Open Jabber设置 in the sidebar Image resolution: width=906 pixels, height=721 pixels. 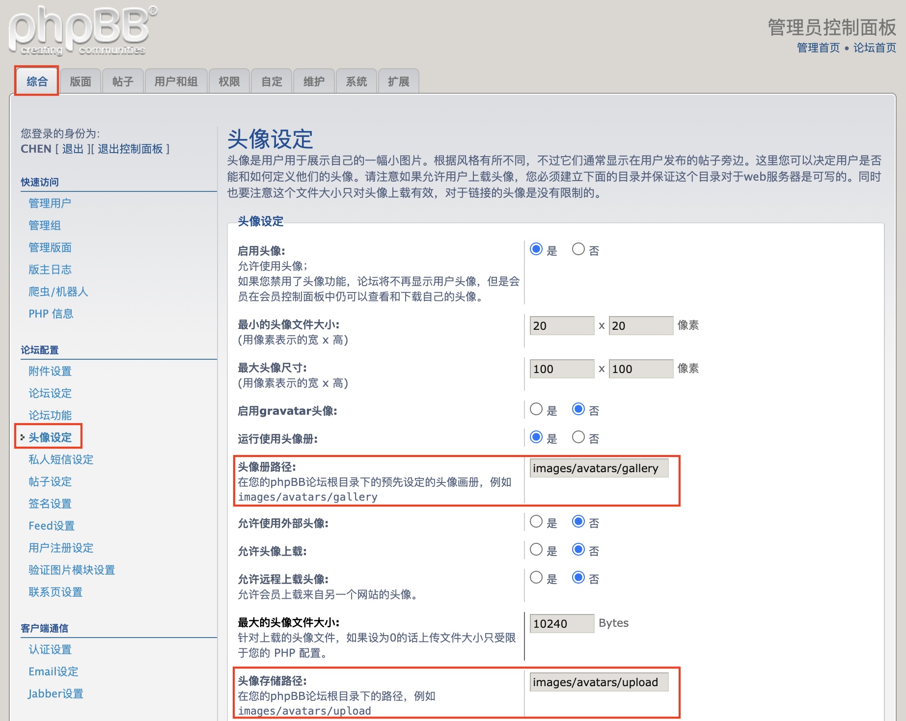[55, 694]
